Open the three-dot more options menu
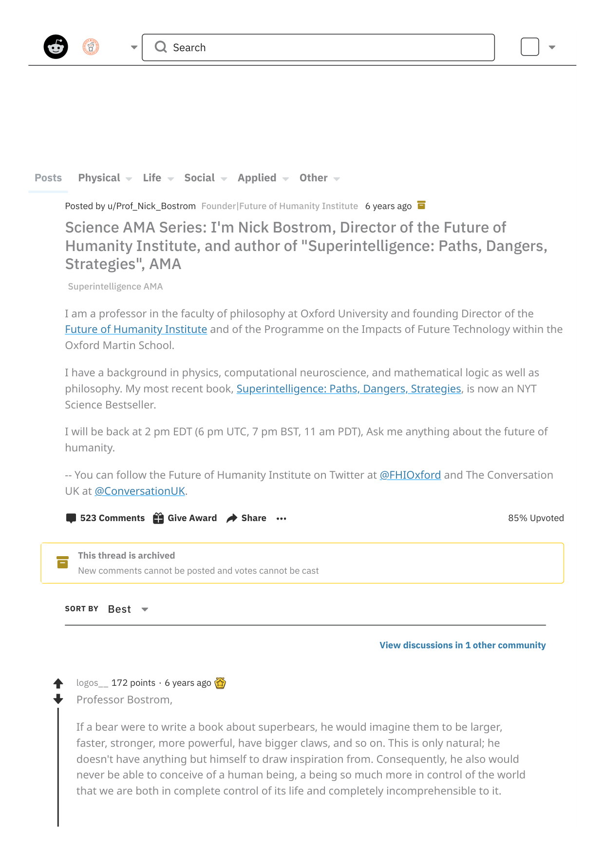604x854 pixels. (281, 518)
